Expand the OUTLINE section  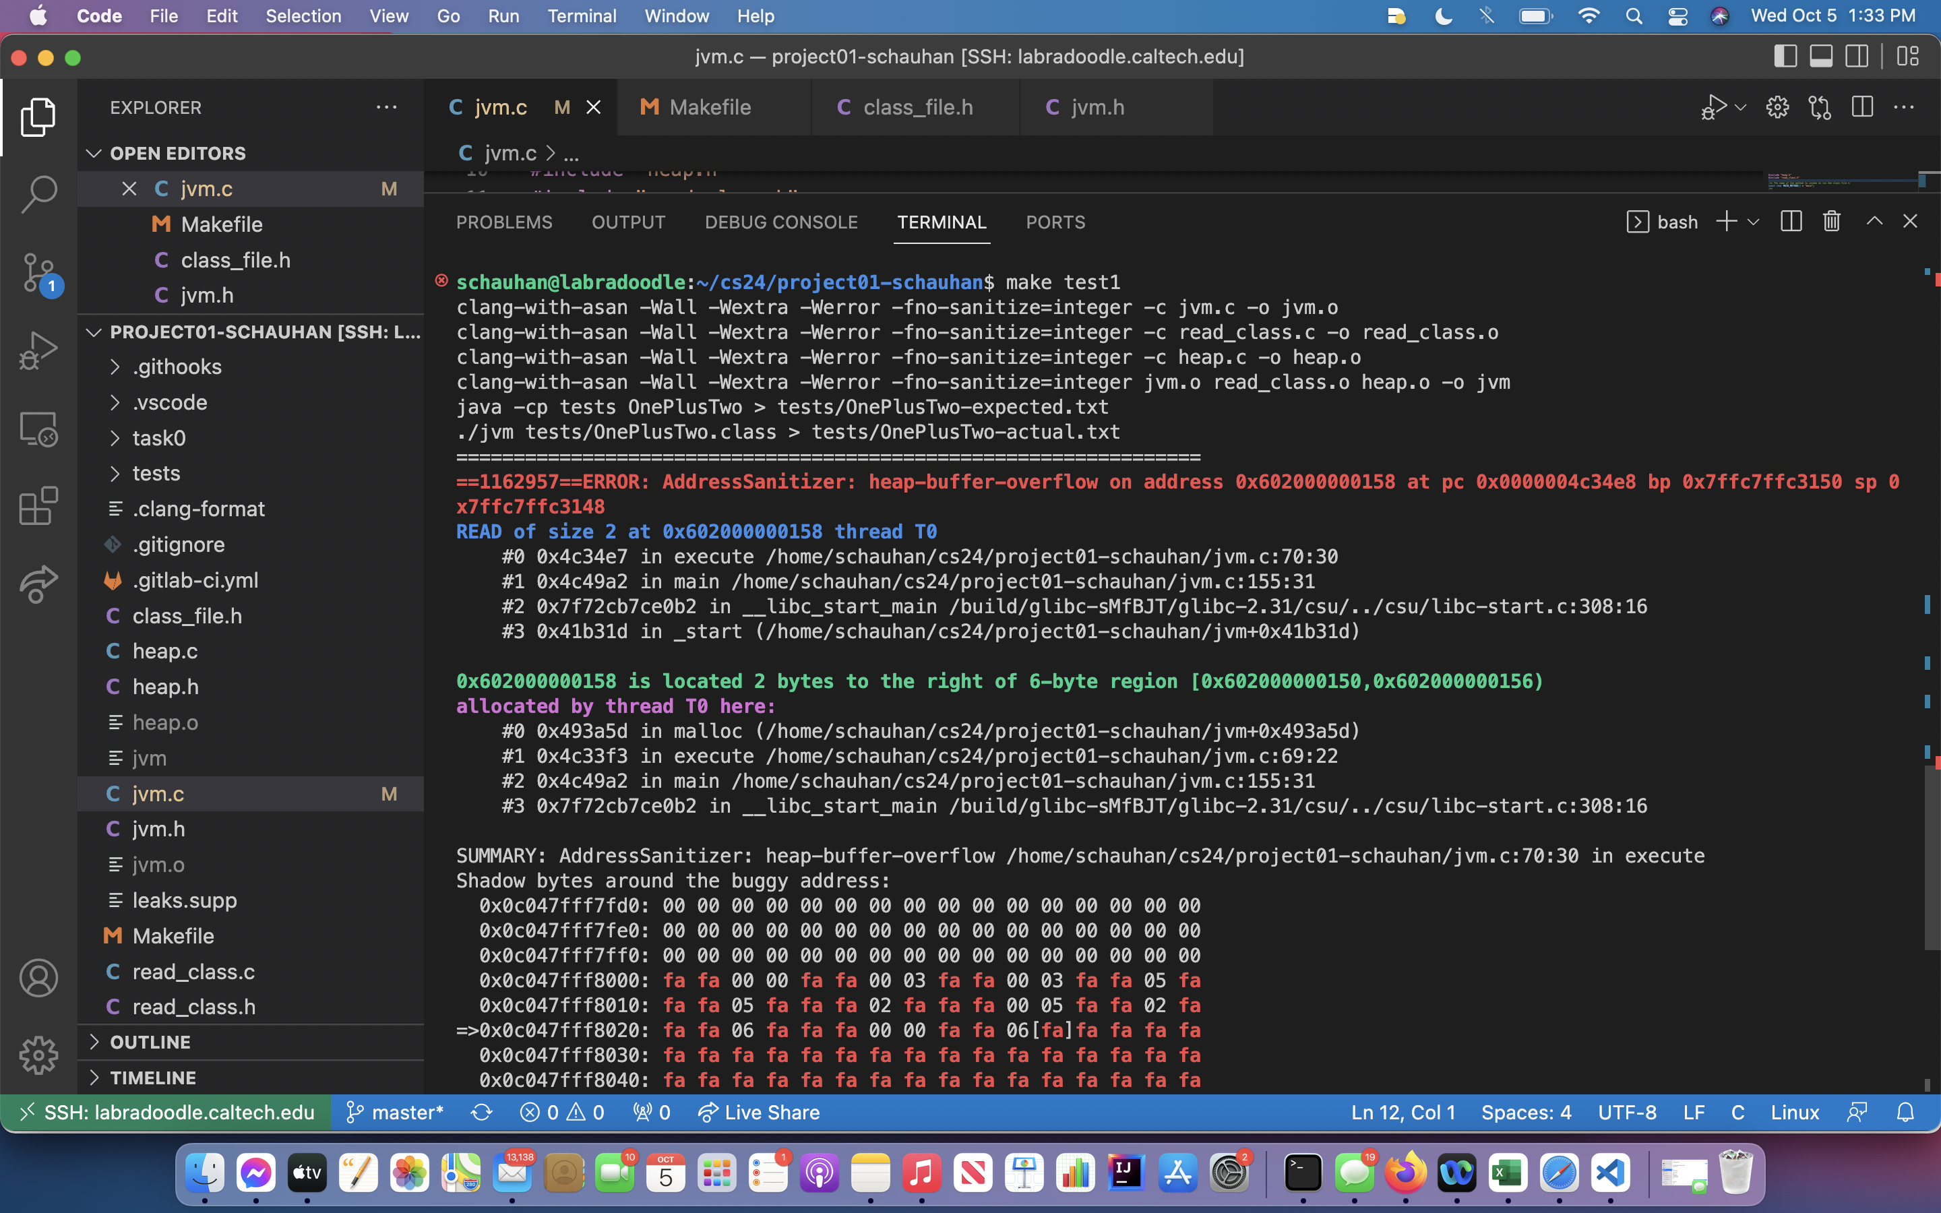click(x=150, y=1042)
